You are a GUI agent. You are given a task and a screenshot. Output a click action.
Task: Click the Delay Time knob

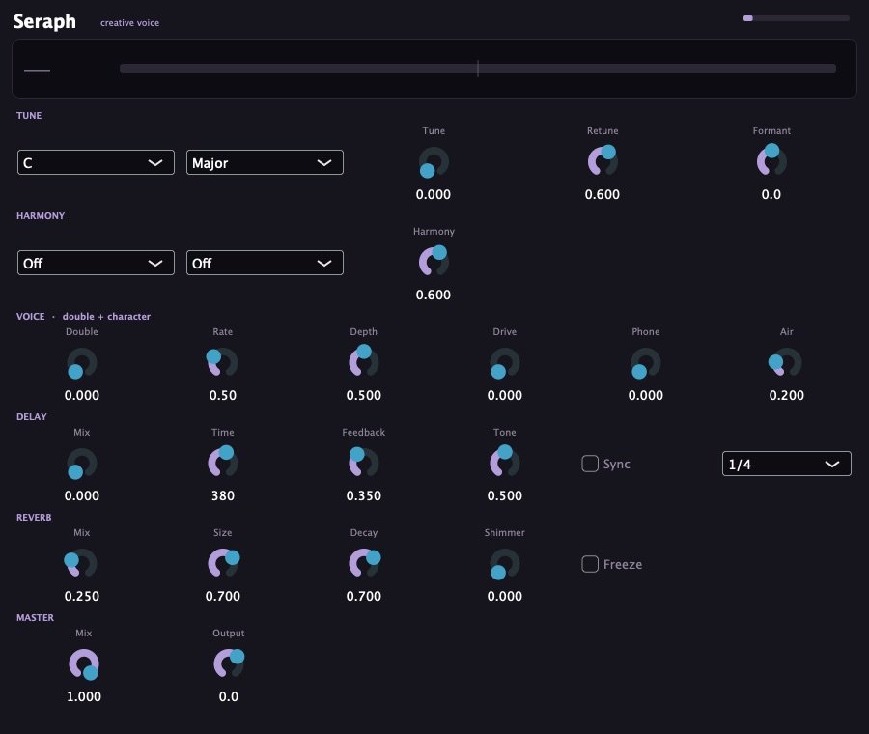223,463
